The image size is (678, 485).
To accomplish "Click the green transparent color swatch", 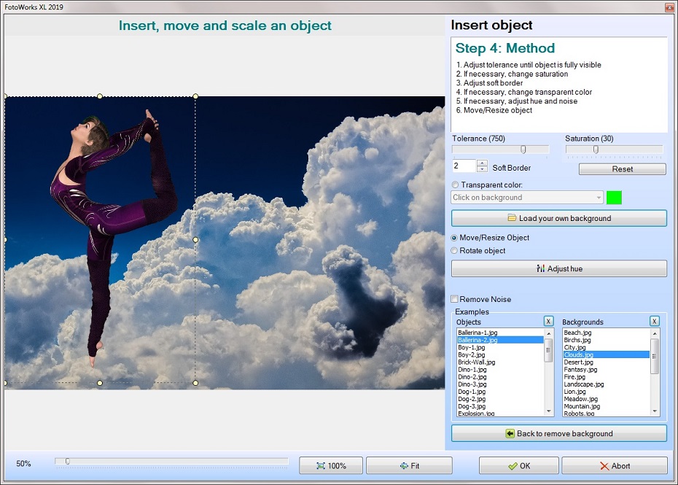I will [x=613, y=197].
